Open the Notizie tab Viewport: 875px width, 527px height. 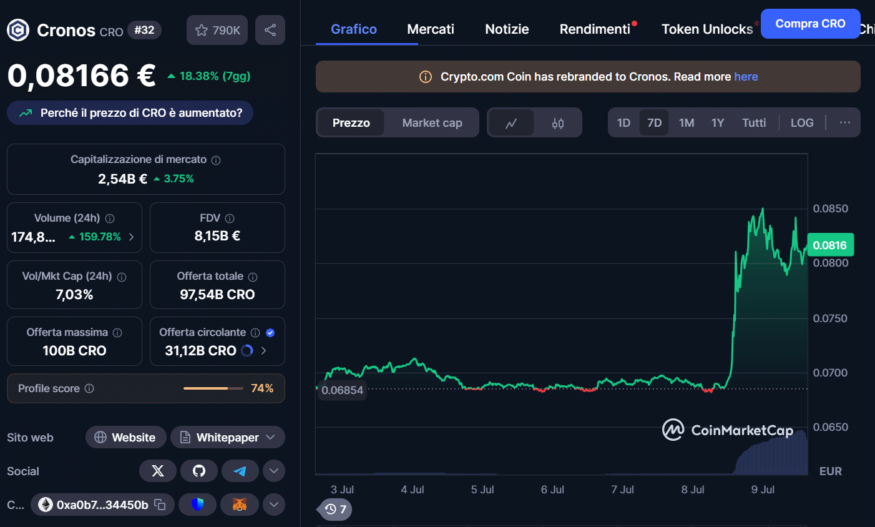point(507,29)
